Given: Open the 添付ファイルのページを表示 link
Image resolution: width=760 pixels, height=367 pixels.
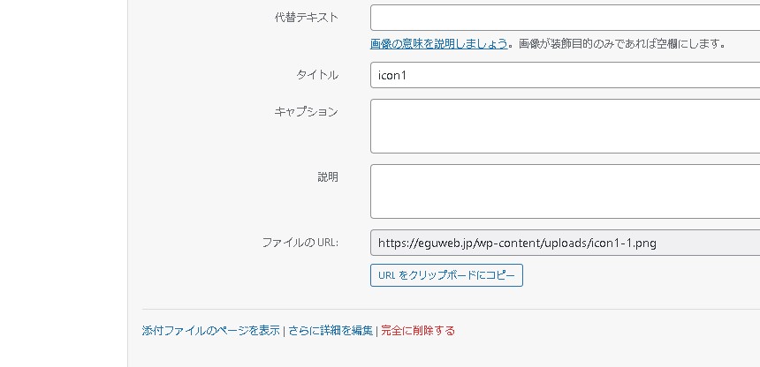Looking at the screenshot, I should tap(211, 331).
